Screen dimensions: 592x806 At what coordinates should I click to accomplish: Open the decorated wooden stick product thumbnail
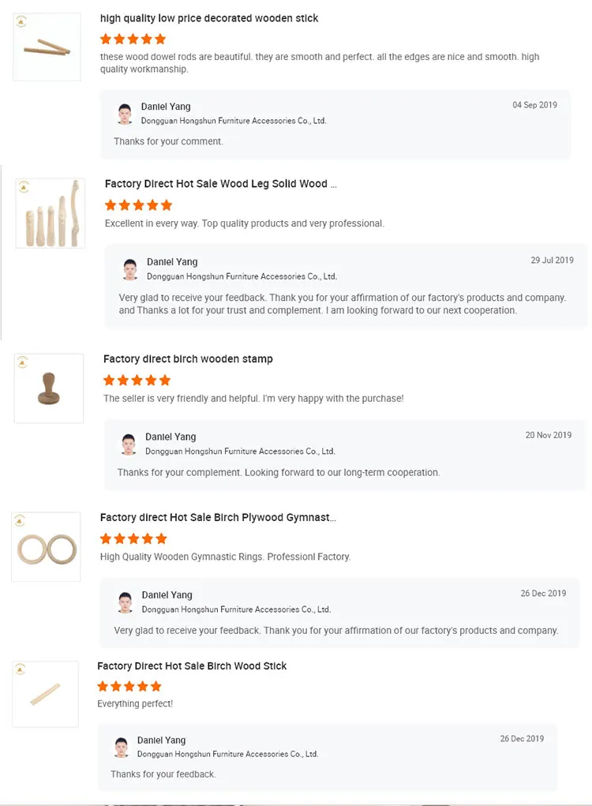pos(47,47)
